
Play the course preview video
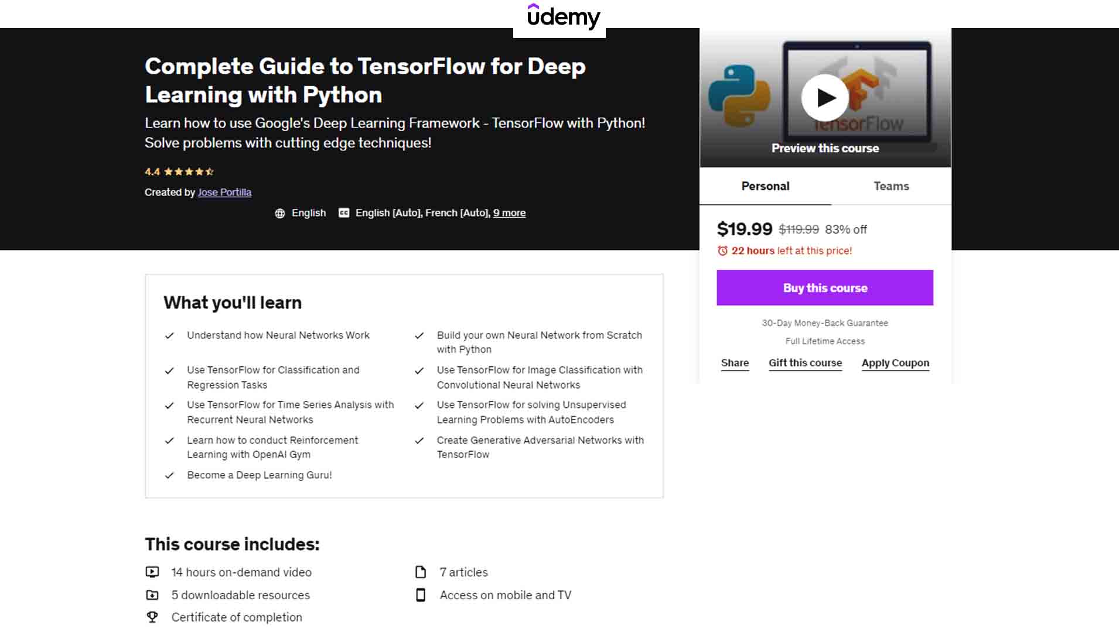[825, 98]
